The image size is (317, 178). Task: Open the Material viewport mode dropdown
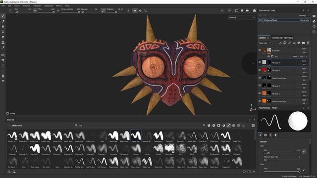pyautogui.click(x=242, y=18)
